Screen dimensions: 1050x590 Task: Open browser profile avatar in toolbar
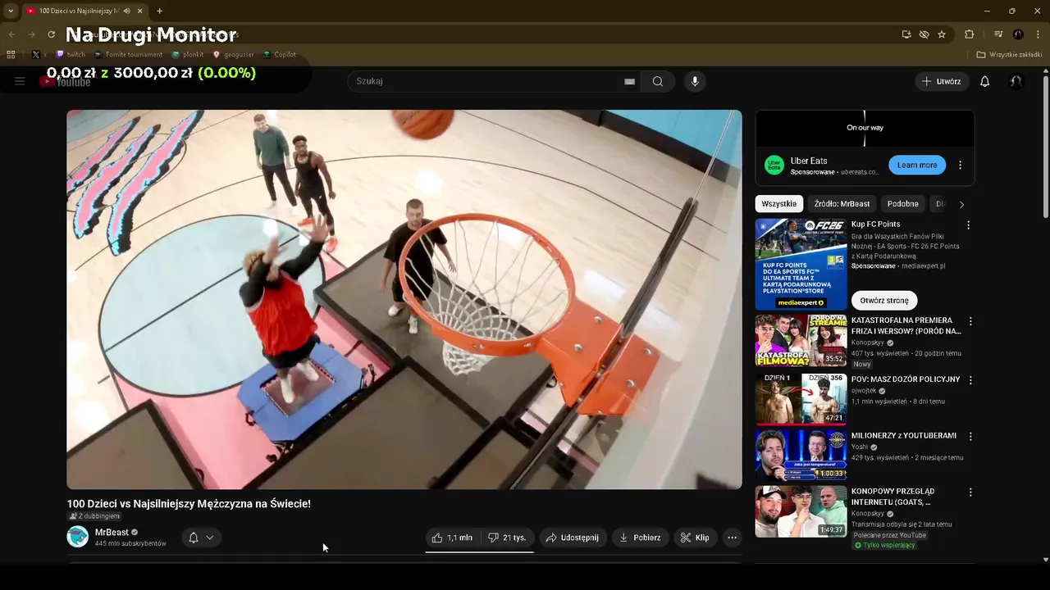click(x=1018, y=34)
